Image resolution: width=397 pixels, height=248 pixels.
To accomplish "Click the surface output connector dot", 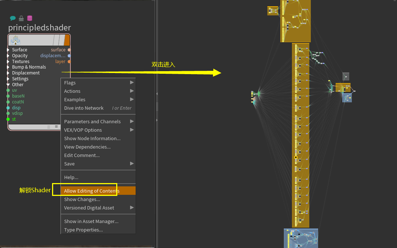I will (x=69, y=50).
